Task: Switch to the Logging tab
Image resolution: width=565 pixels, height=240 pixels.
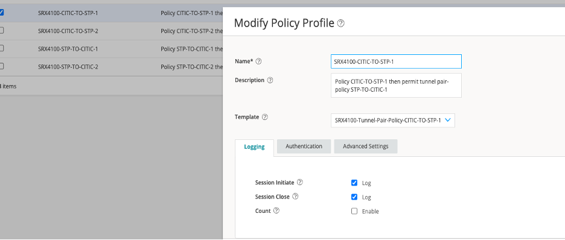Action: [x=254, y=147]
